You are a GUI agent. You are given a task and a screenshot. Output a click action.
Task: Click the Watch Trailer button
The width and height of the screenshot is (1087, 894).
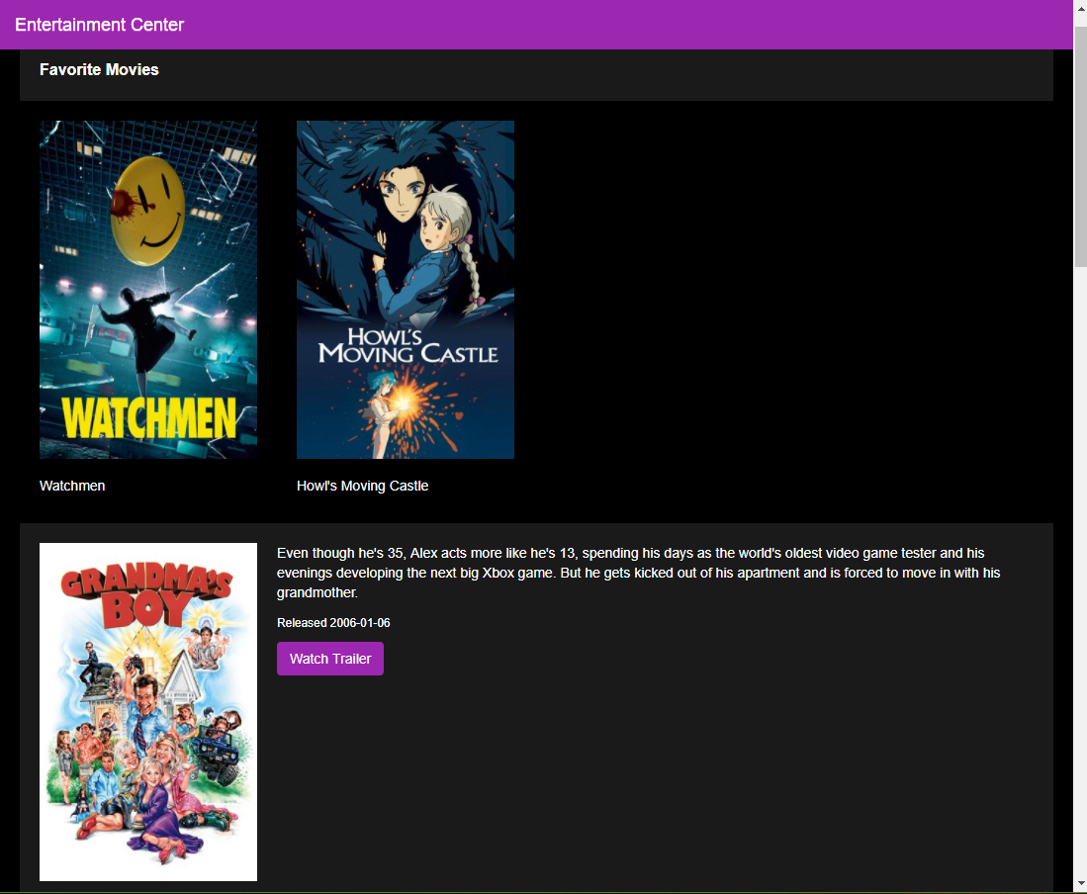pyautogui.click(x=330, y=659)
